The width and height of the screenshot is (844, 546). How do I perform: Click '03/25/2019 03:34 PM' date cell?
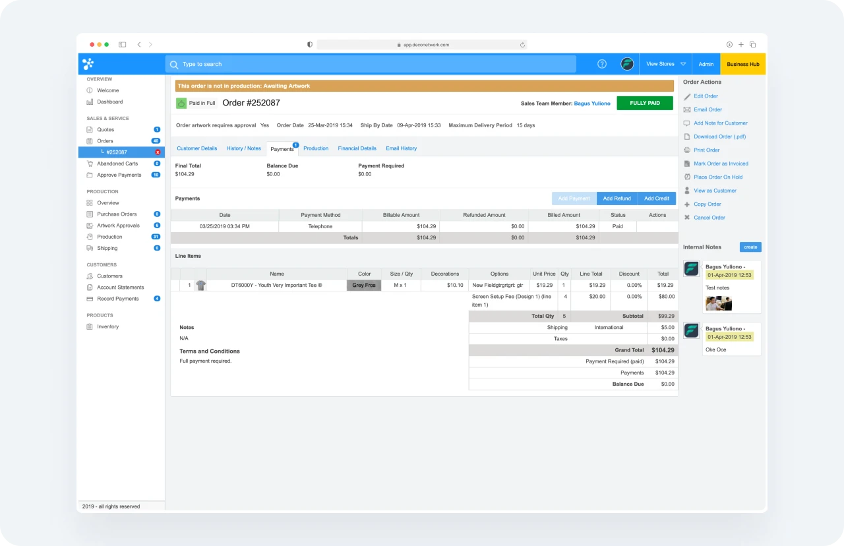[225, 226]
